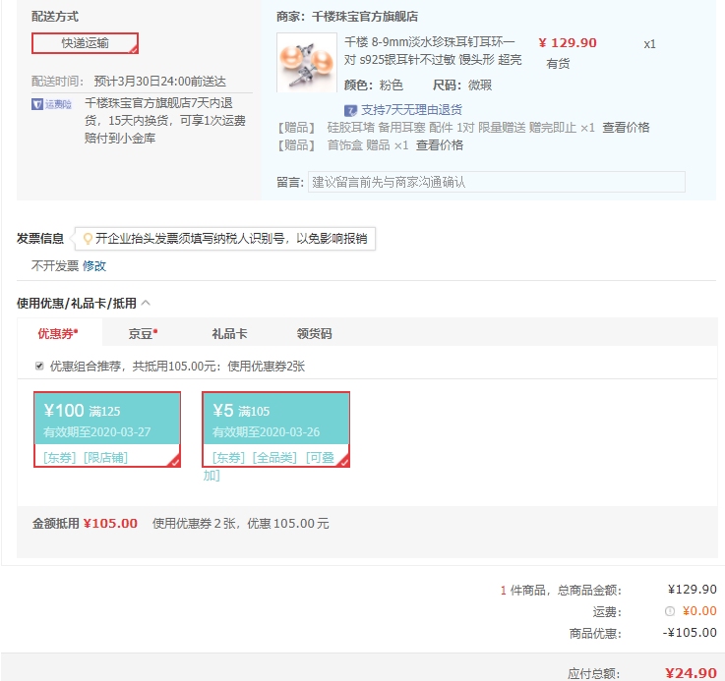Switch to the 优惠券 tab
725x681 pixels.
pyautogui.click(x=58, y=333)
